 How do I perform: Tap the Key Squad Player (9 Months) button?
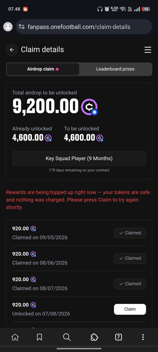[x=79, y=158]
